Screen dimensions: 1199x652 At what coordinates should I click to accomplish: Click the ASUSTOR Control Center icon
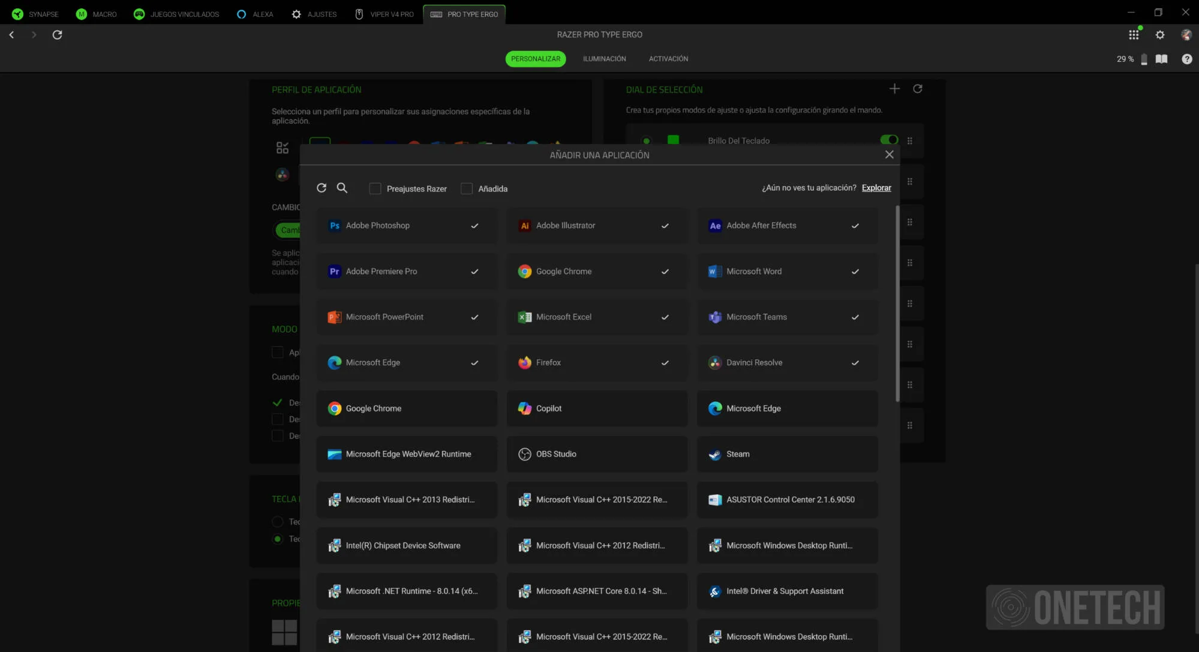pos(715,500)
